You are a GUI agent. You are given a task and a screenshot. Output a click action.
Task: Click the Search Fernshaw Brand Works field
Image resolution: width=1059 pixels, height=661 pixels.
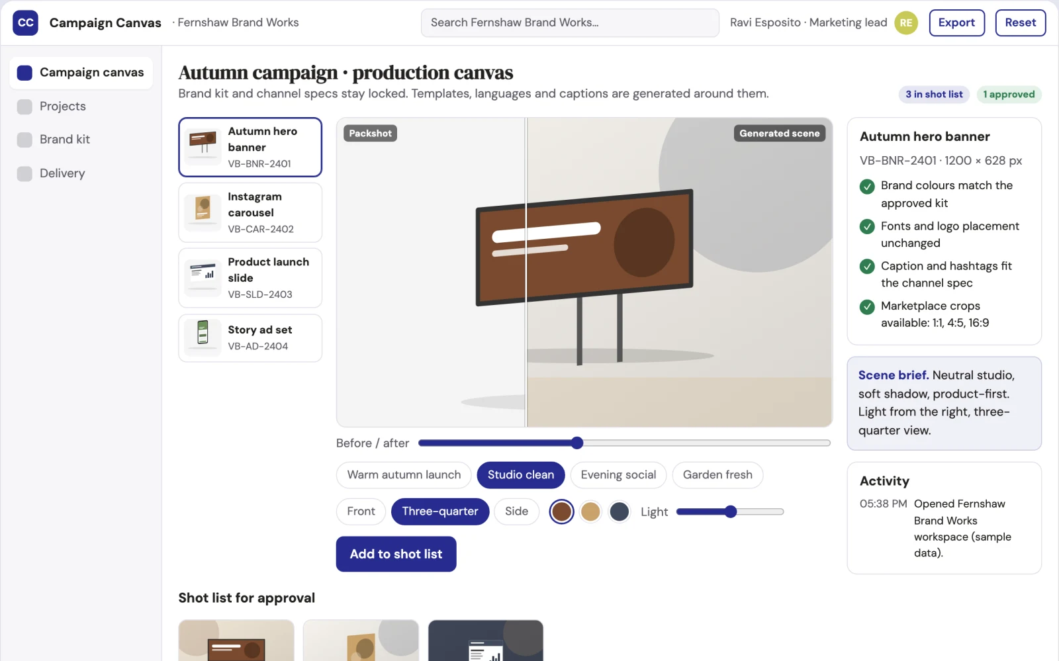click(570, 22)
